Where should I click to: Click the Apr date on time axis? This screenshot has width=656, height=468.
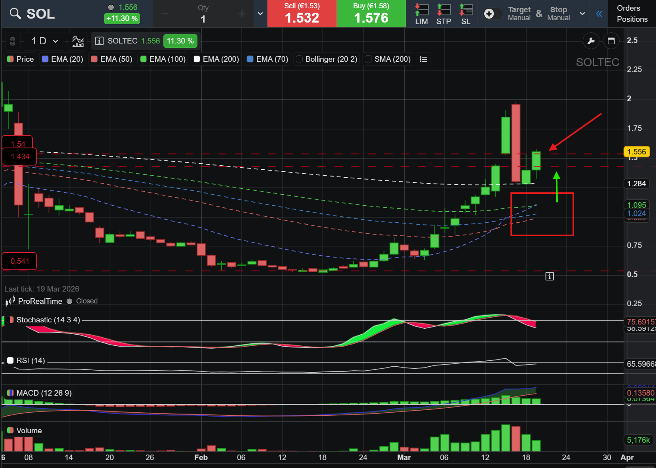(x=627, y=457)
